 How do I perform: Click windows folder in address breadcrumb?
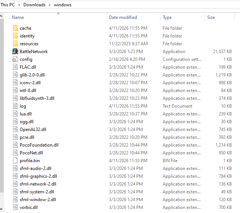63,5
